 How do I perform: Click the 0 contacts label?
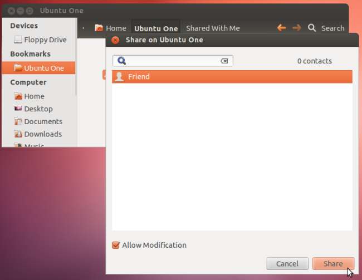click(x=315, y=61)
